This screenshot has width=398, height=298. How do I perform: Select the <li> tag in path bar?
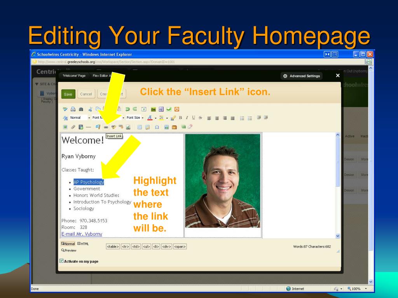156,246
